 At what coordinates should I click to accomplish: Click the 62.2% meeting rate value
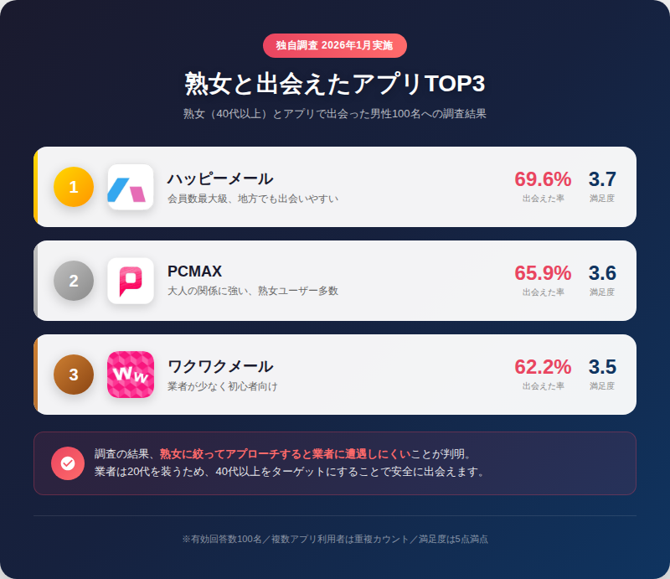[x=543, y=367]
